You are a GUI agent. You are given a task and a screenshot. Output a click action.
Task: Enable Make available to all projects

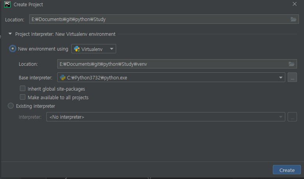(23, 97)
